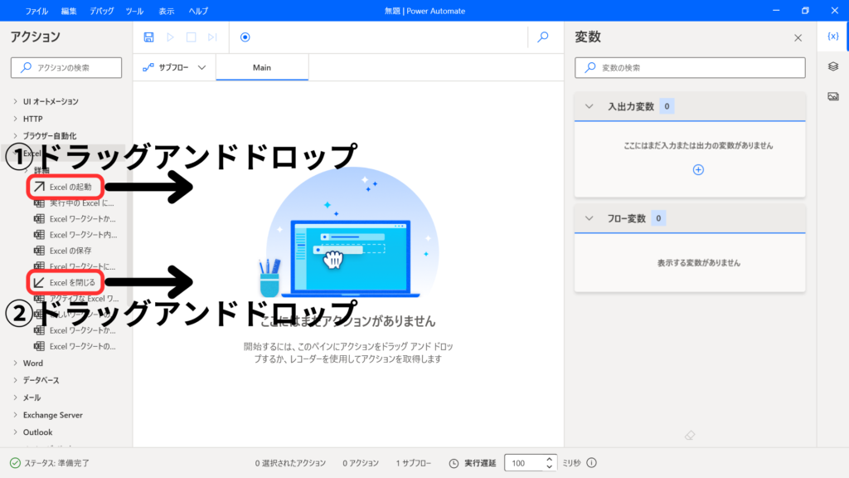Screen dimensions: 849x478
Task: Open the images pane icon
Action: pyautogui.click(x=832, y=96)
